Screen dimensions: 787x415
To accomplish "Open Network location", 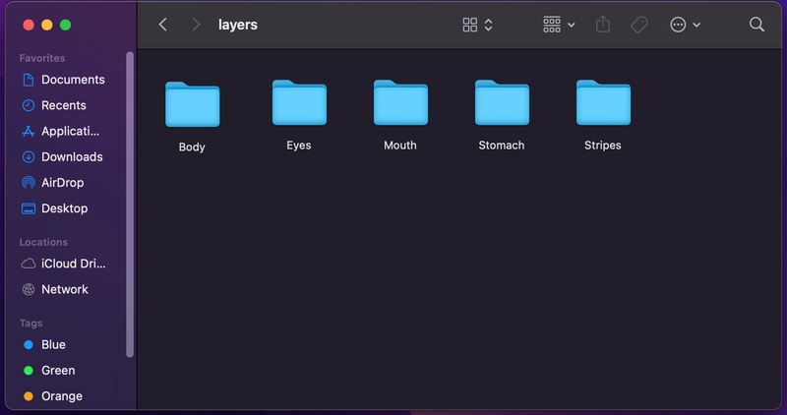I will point(55,289).
